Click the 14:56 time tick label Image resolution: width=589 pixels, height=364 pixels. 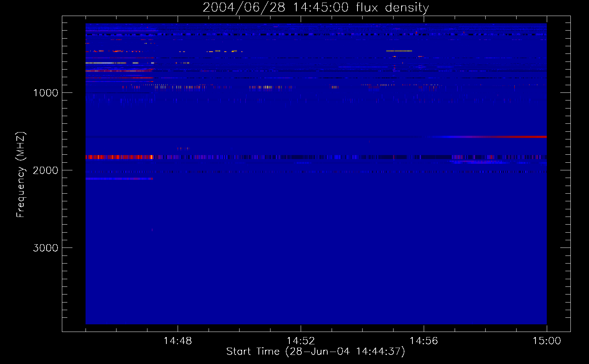click(x=424, y=341)
